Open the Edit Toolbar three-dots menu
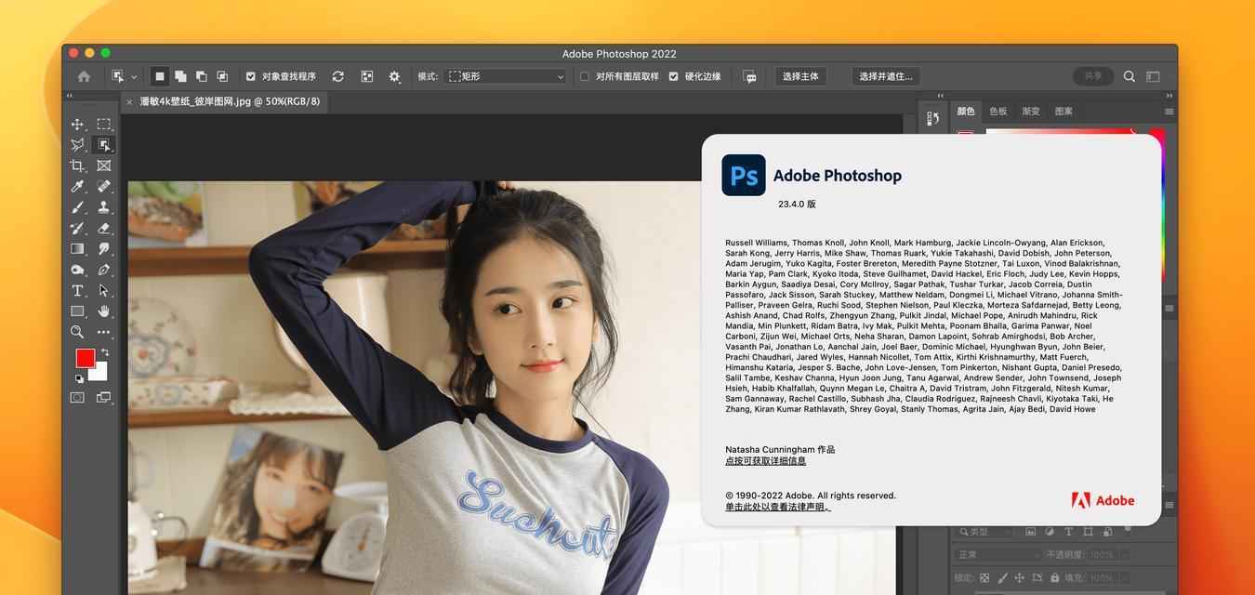1255x595 pixels. click(x=104, y=332)
